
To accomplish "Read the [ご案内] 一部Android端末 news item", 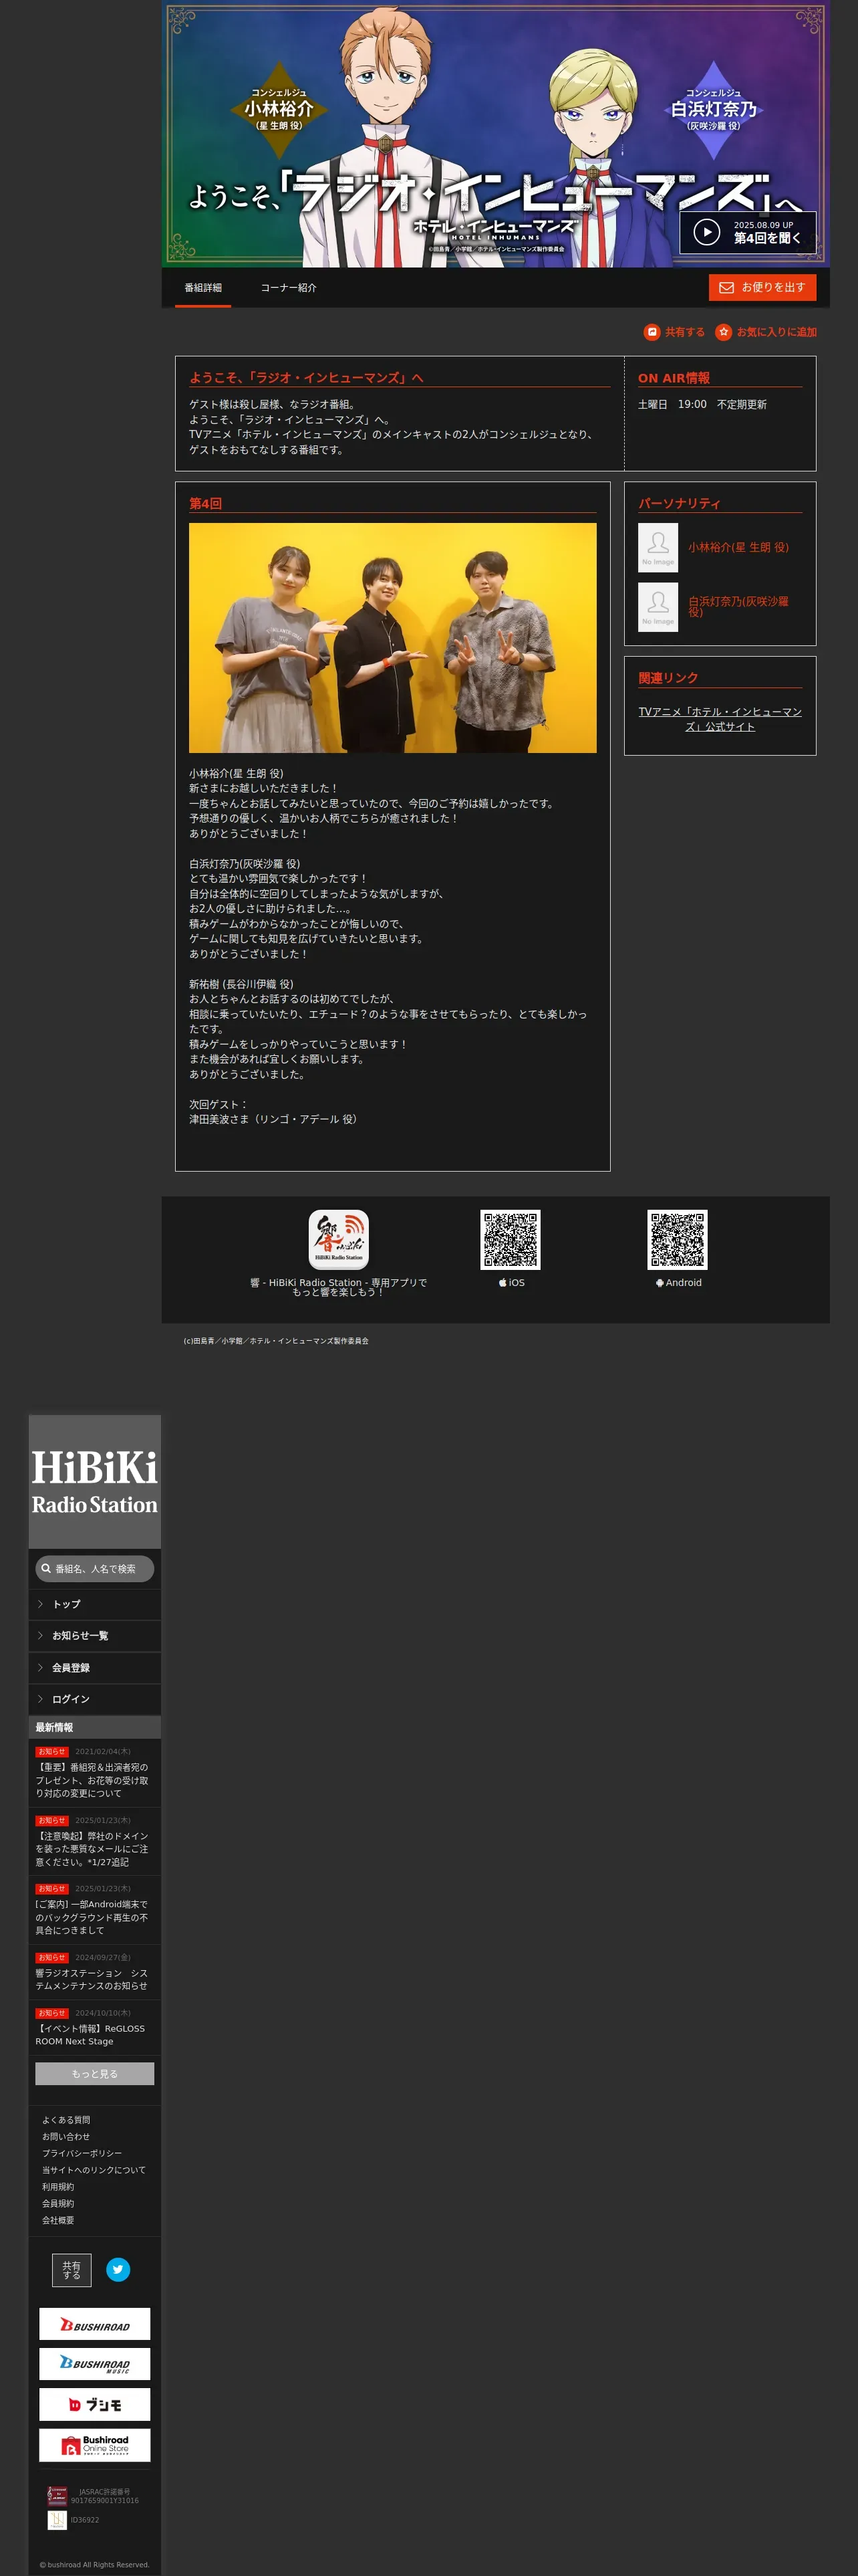I will pyautogui.click(x=95, y=1910).
